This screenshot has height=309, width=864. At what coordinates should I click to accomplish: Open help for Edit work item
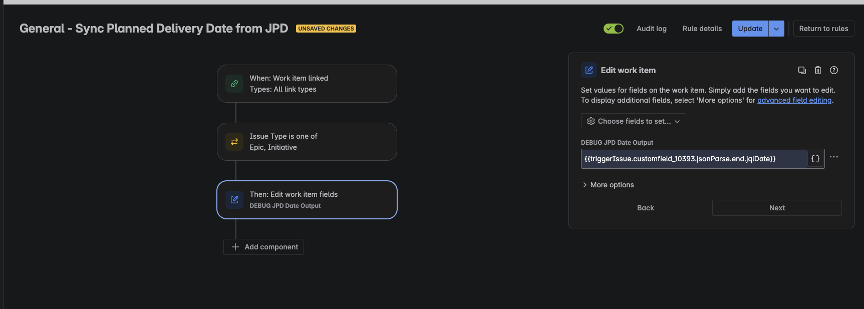[x=834, y=70]
